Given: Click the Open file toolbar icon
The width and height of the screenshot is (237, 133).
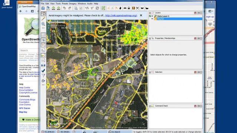Looking at the screenshot, I should click(x=43, y=8).
